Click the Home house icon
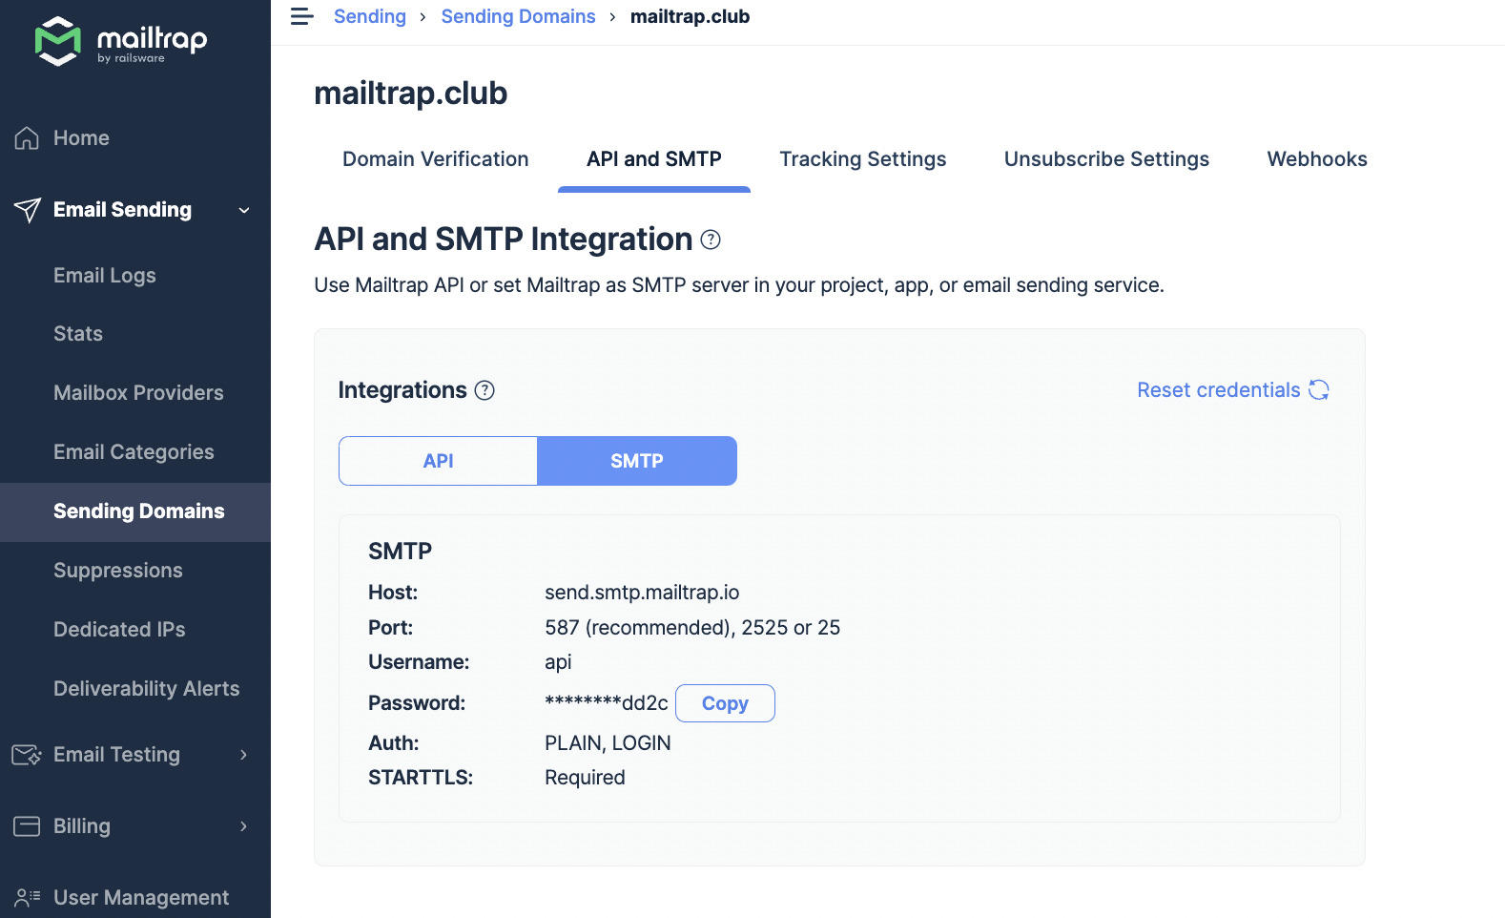Screen dimensions: 1505x918 tap(27, 138)
